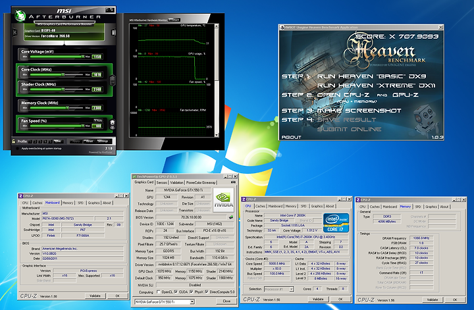The image size is (474, 310).
Task: Check the OpenCL box in GPU-Z
Action: coord(159,292)
